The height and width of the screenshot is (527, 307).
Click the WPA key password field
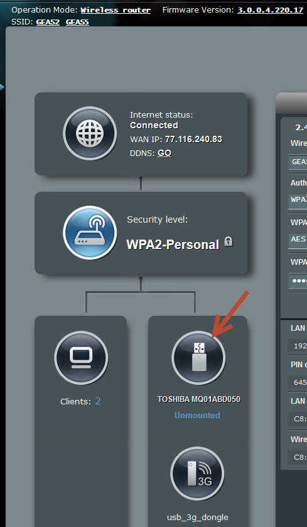298,281
